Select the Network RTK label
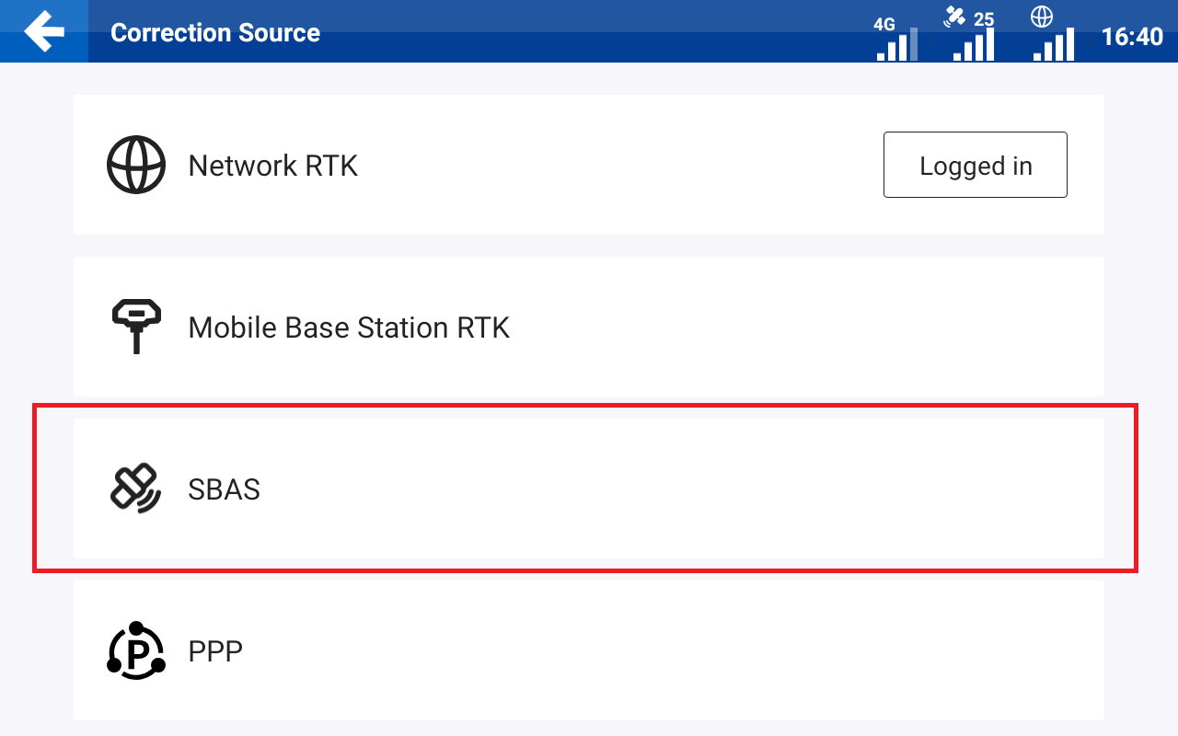The height and width of the screenshot is (736, 1178). click(273, 166)
